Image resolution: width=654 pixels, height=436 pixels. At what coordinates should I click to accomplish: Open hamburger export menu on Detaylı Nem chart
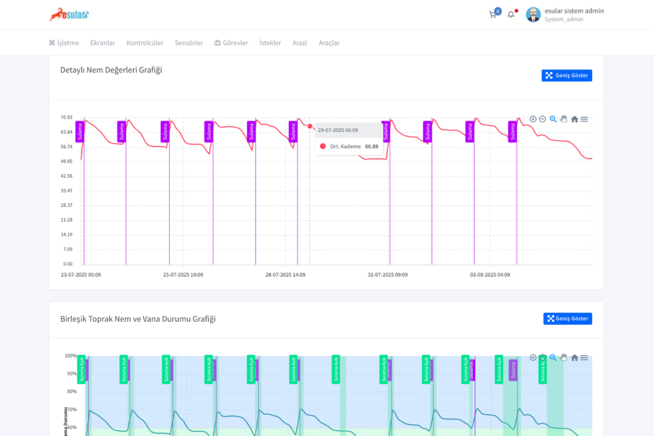tap(584, 119)
